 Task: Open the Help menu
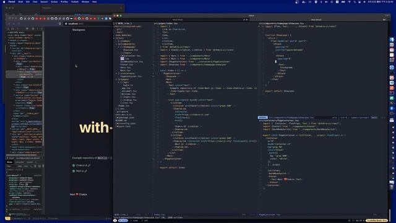coord(95,2)
